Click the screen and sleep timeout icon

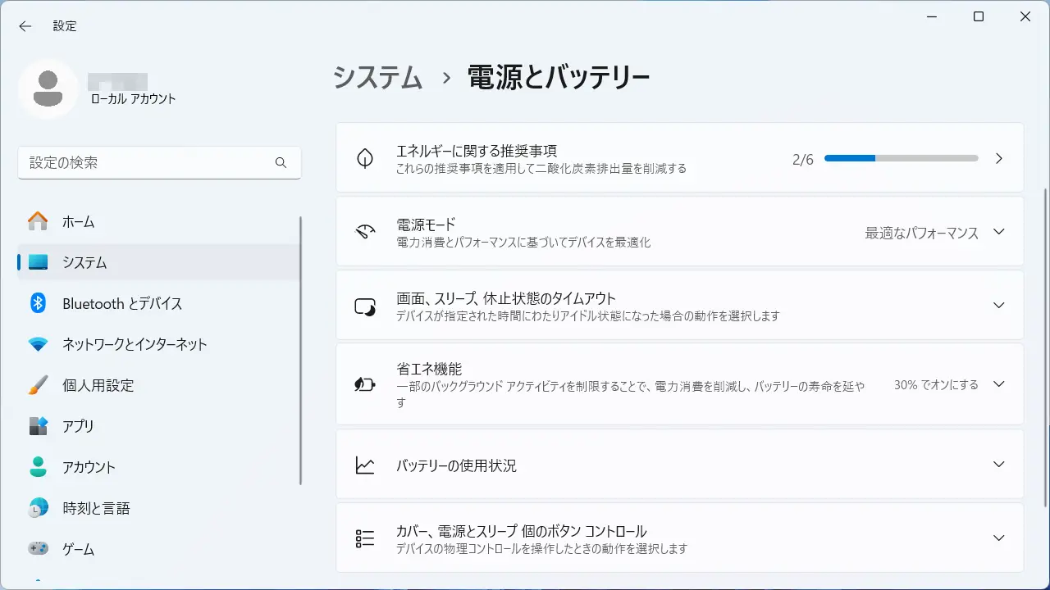[x=365, y=306]
